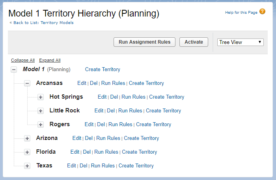Expand the Little Rock territory node

41,111
